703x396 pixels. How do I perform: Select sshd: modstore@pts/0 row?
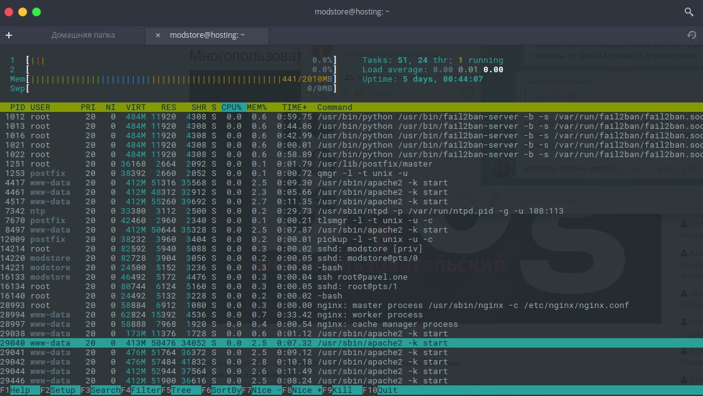[x=351, y=258]
